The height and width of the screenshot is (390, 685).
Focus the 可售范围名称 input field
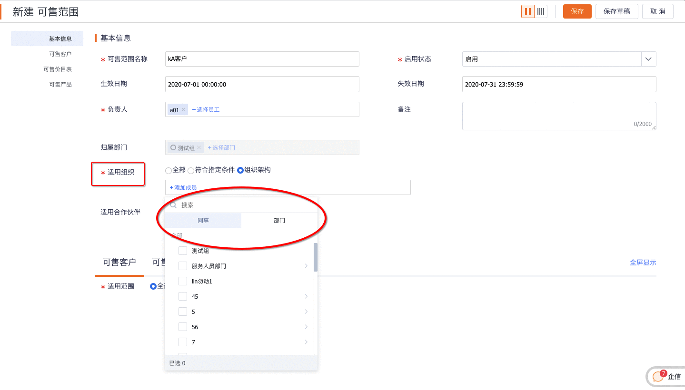point(262,59)
